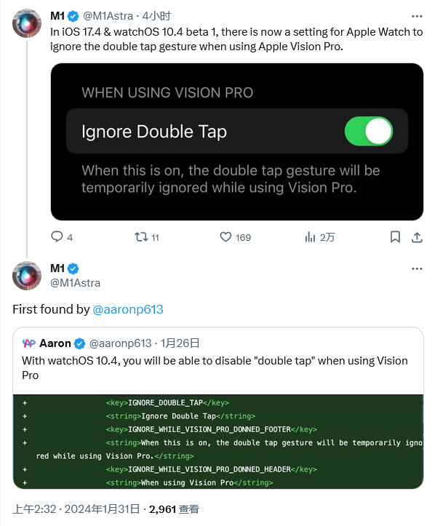The image size is (435, 526).
Task: Click the @M1Astra handle in first tweet
Action: [108, 16]
